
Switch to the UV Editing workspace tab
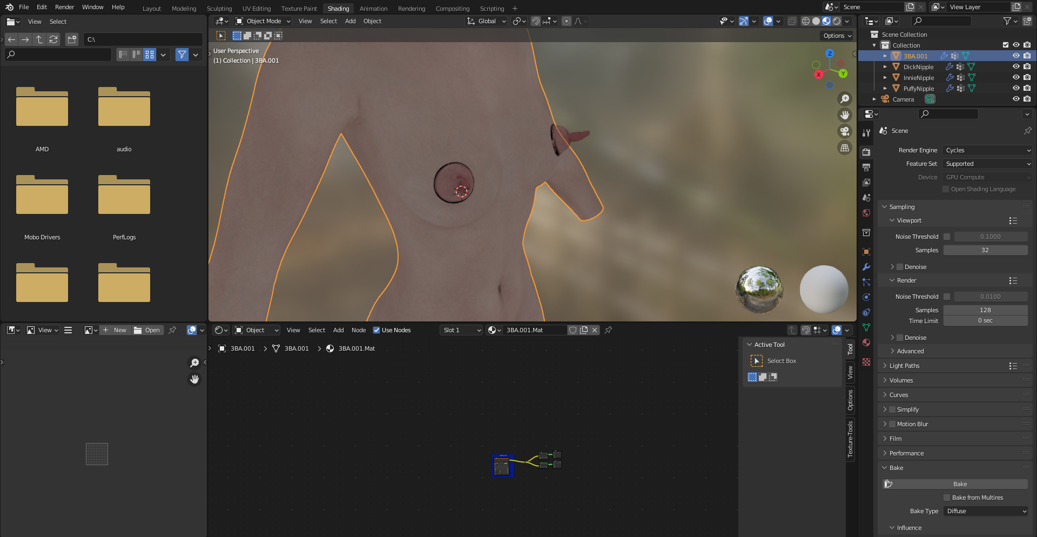pyautogui.click(x=257, y=9)
